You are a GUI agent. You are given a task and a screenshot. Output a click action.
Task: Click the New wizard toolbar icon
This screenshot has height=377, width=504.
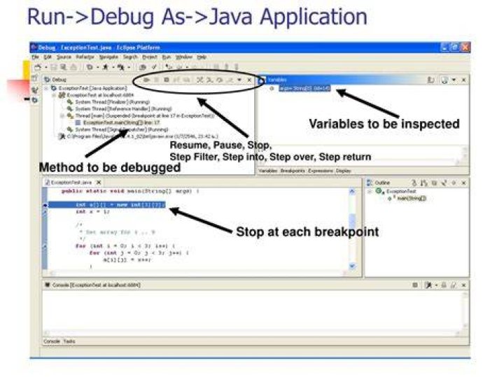coord(38,67)
